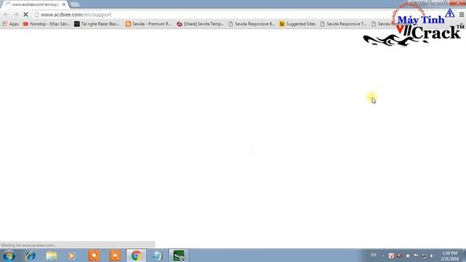Open a new tab
Screen dimensions: 466x262
click(74, 4)
